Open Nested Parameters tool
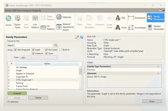Viewport: 168px width, 111px height. click(x=156, y=27)
